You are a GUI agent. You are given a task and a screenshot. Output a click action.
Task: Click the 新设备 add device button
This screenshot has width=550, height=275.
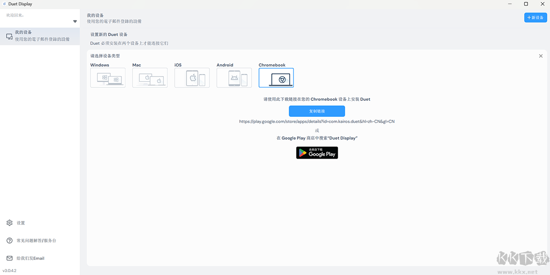pos(535,17)
